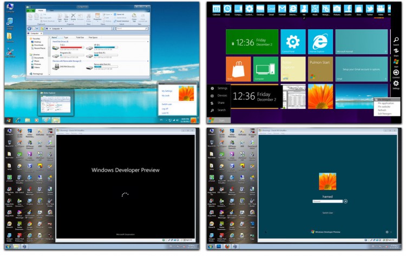Screen dimensions: 406x256
Task: Open the Me person icon in the top bar
Action: (x=304, y=9)
